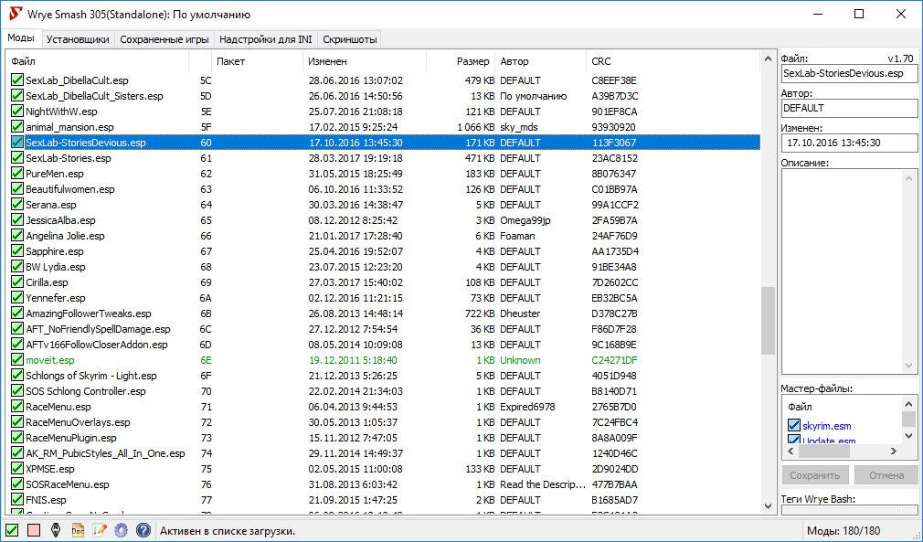This screenshot has width=923, height=542.
Task: Click the Wrye Smash logo in title bar
Action: 16,14
